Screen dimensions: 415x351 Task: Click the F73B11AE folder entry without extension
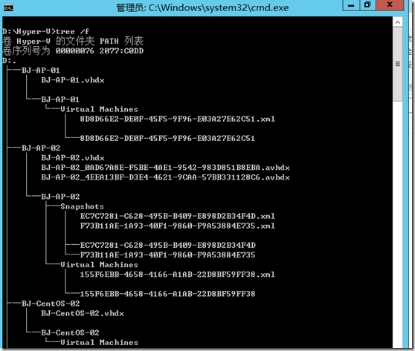[x=167, y=255]
